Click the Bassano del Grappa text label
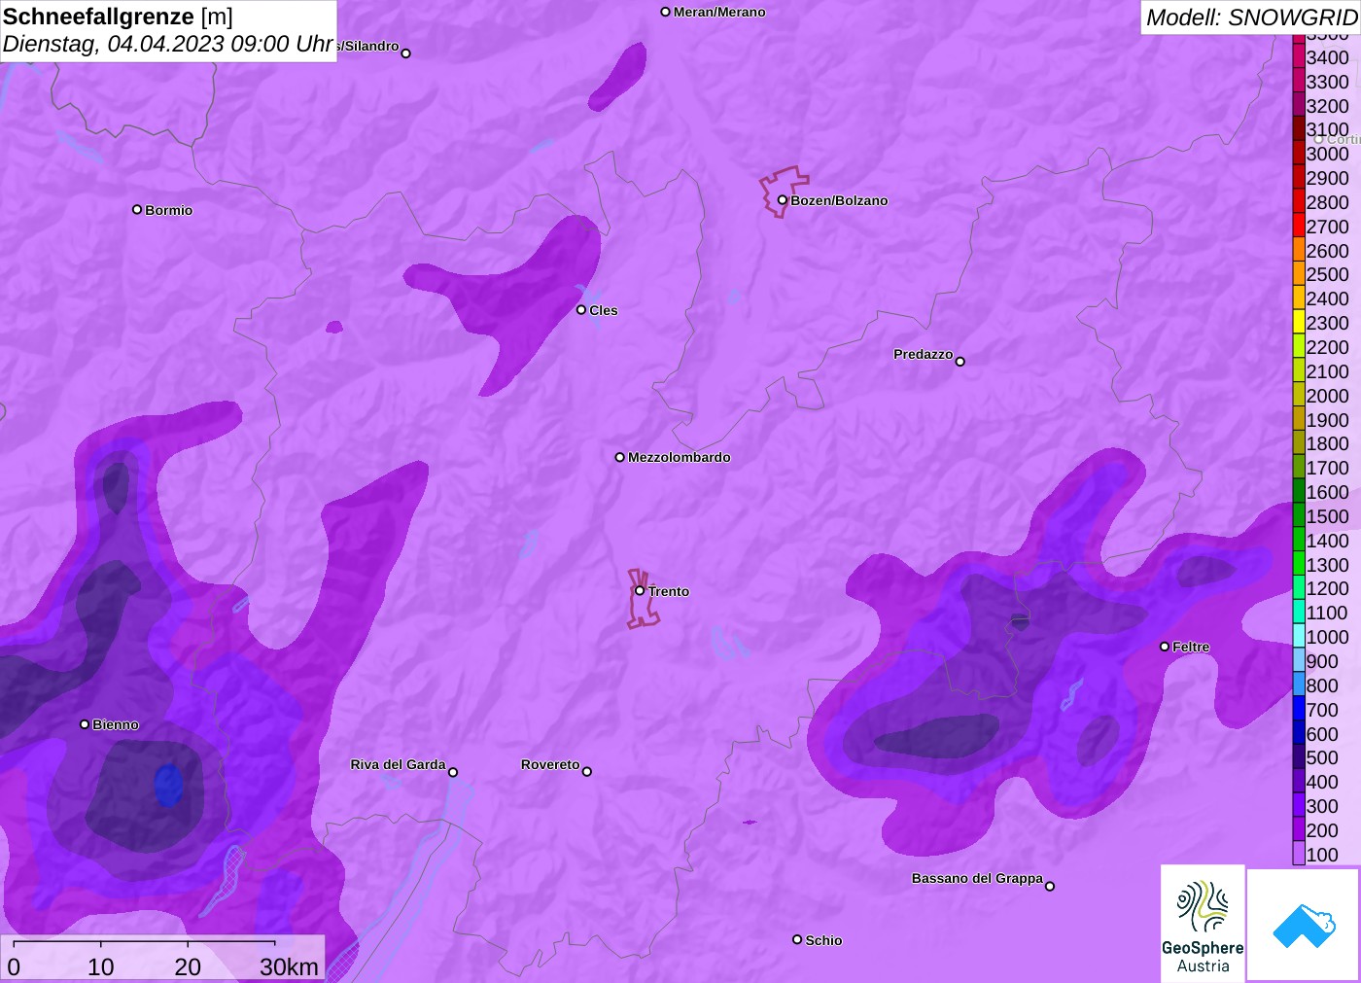This screenshot has height=983, width=1361. coord(977,878)
